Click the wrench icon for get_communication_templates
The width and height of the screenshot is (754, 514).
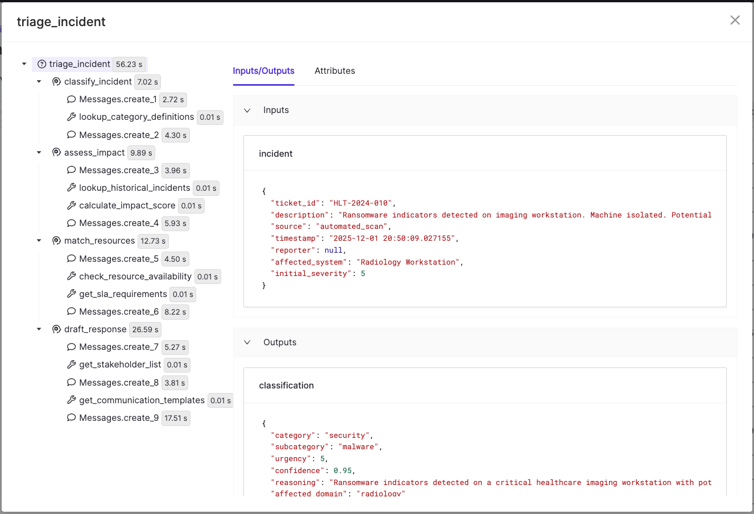[71, 400]
